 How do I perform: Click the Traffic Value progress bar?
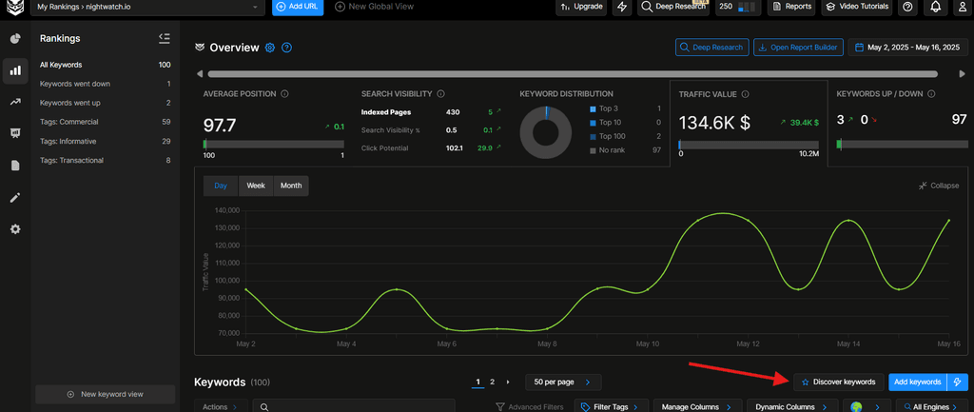click(x=749, y=145)
